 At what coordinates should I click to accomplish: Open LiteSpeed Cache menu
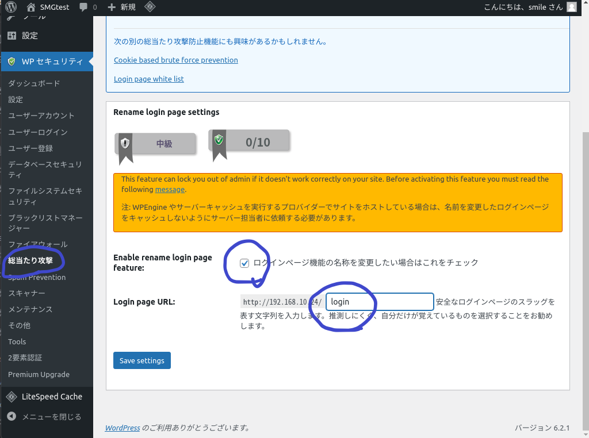point(52,397)
